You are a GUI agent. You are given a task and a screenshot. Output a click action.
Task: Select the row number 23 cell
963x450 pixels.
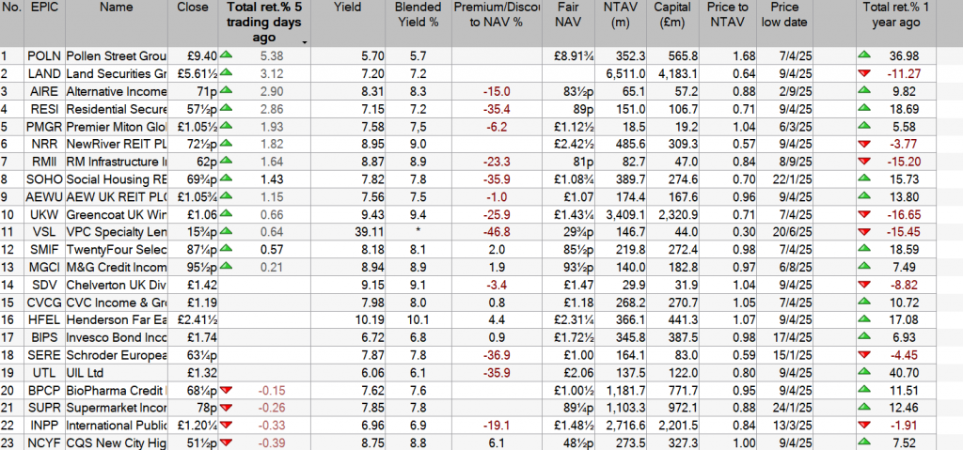coord(11,443)
